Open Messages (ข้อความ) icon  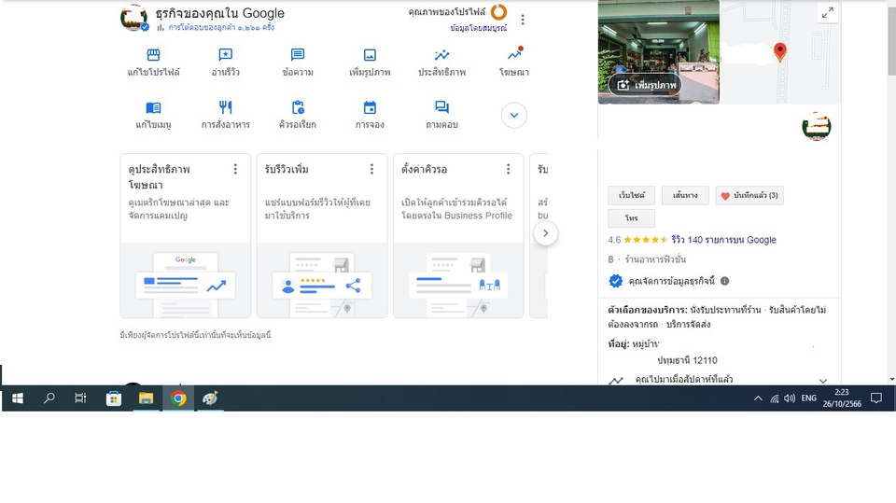[297, 55]
